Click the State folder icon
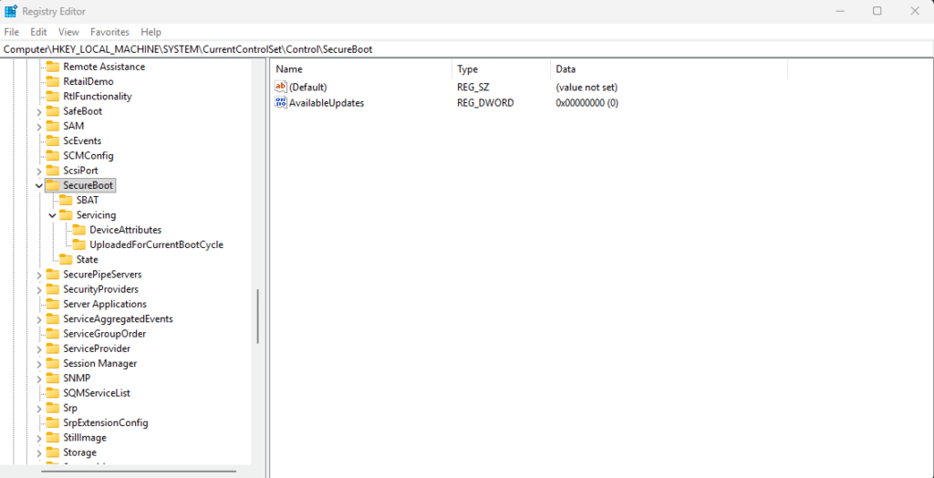The height and width of the screenshot is (478, 934). coord(66,260)
